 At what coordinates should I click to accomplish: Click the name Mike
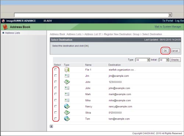click(88, 100)
